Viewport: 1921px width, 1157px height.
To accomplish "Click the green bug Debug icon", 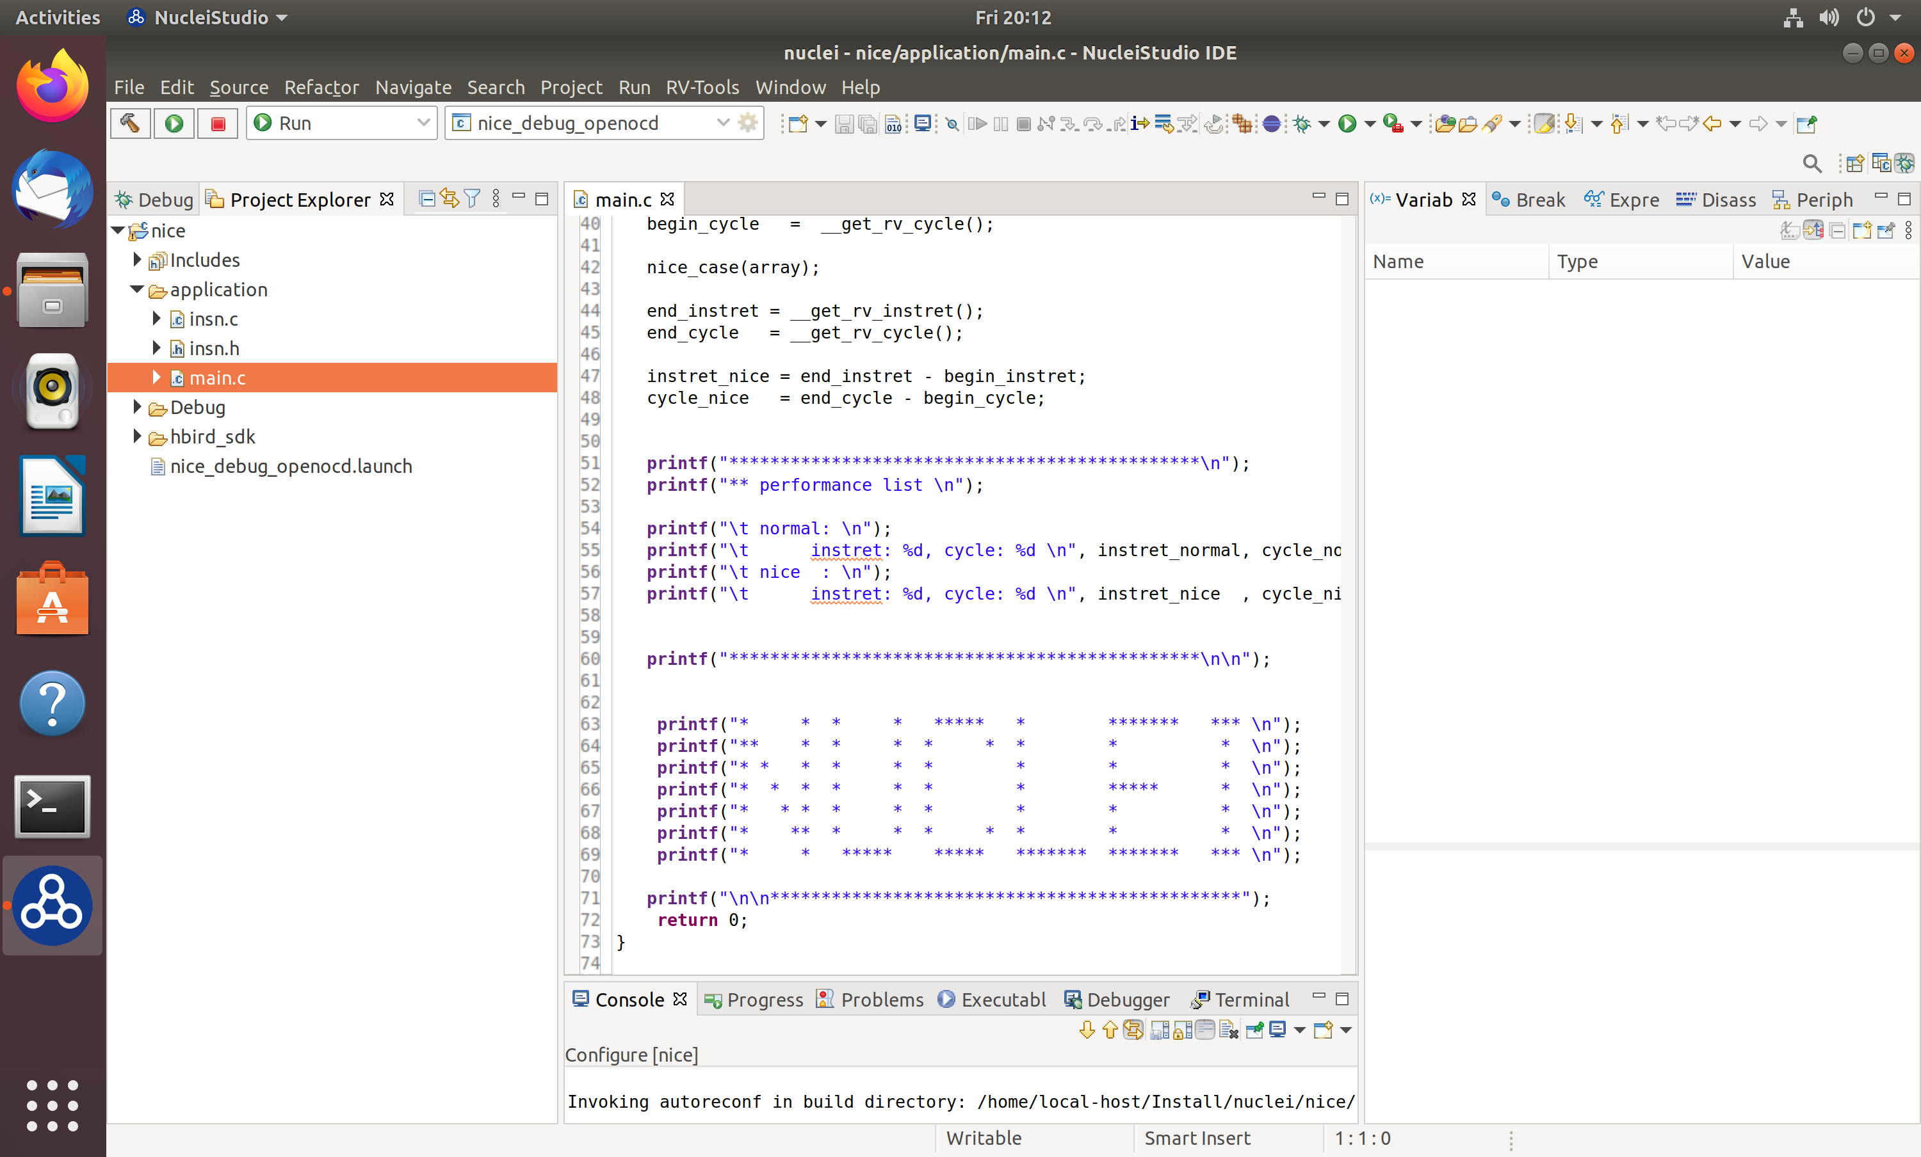I will pyautogui.click(x=1301, y=124).
